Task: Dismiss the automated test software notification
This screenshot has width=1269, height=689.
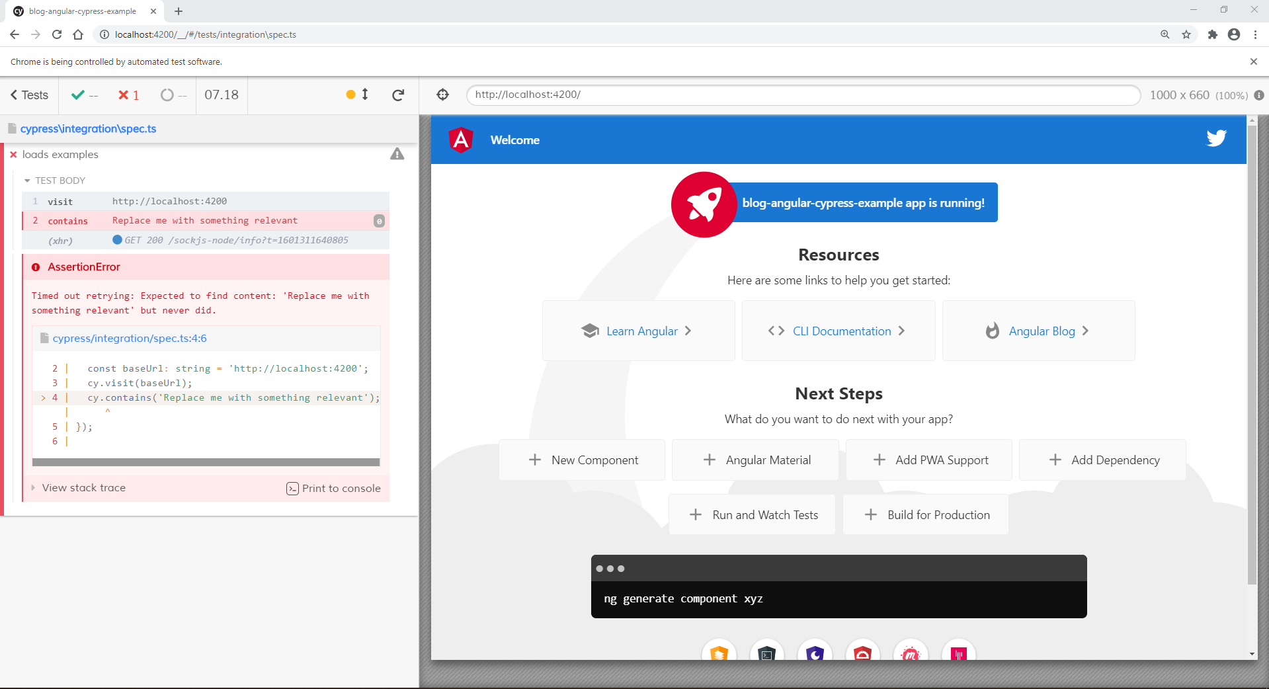Action: (1254, 61)
